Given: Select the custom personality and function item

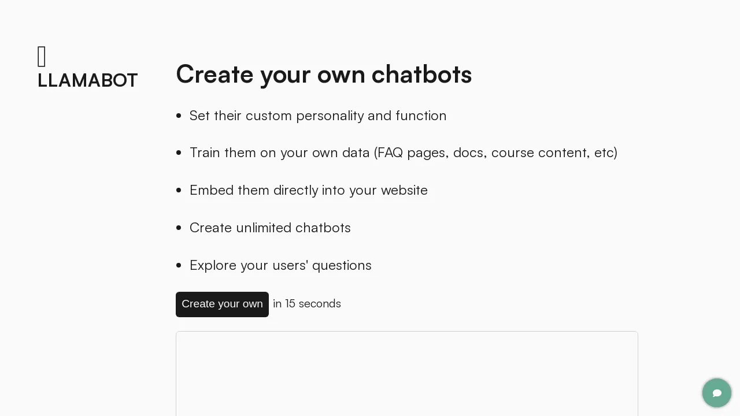Looking at the screenshot, I should coord(318,116).
